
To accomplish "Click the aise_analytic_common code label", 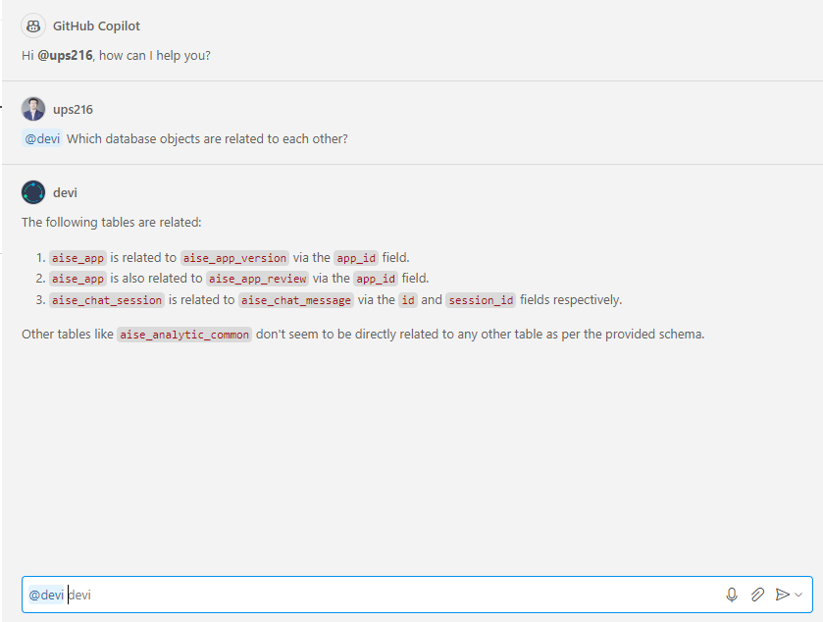I will point(184,335).
